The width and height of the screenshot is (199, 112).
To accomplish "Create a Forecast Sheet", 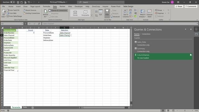I will 149,13.
